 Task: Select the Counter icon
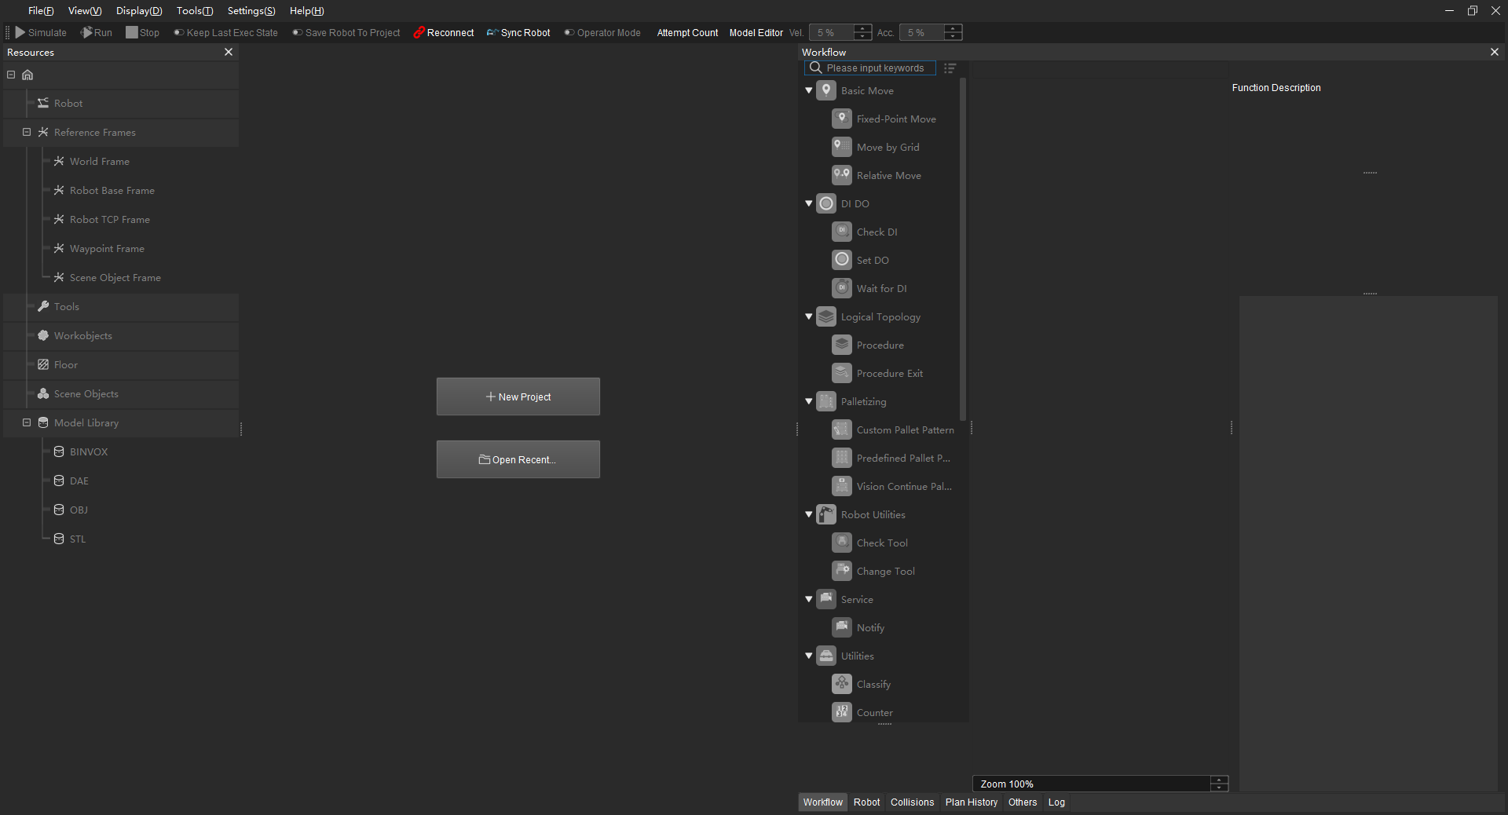pos(842,712)
